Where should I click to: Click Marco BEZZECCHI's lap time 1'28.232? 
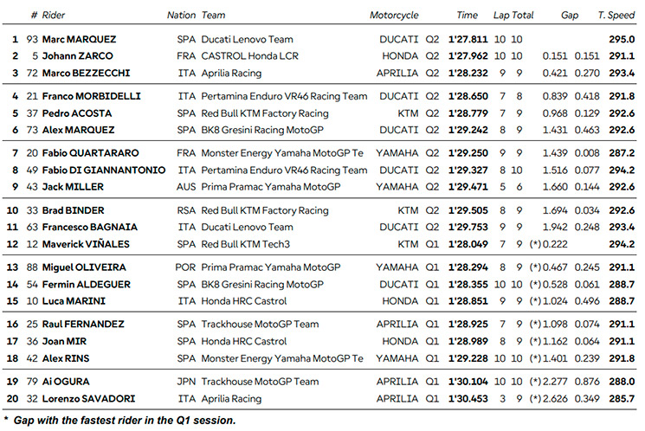(468, 74)
